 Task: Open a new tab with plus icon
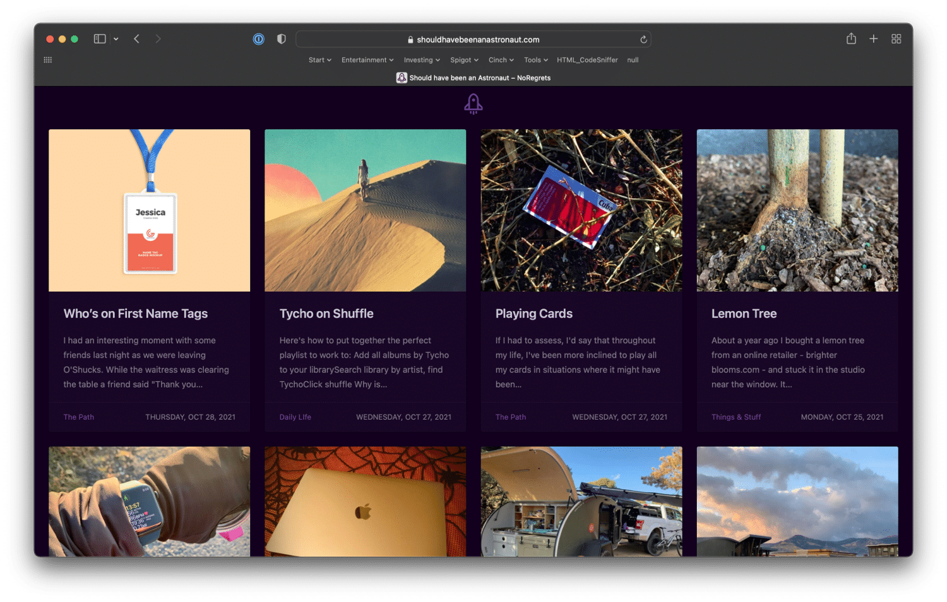pyautogui.click(x=874, y=39)
